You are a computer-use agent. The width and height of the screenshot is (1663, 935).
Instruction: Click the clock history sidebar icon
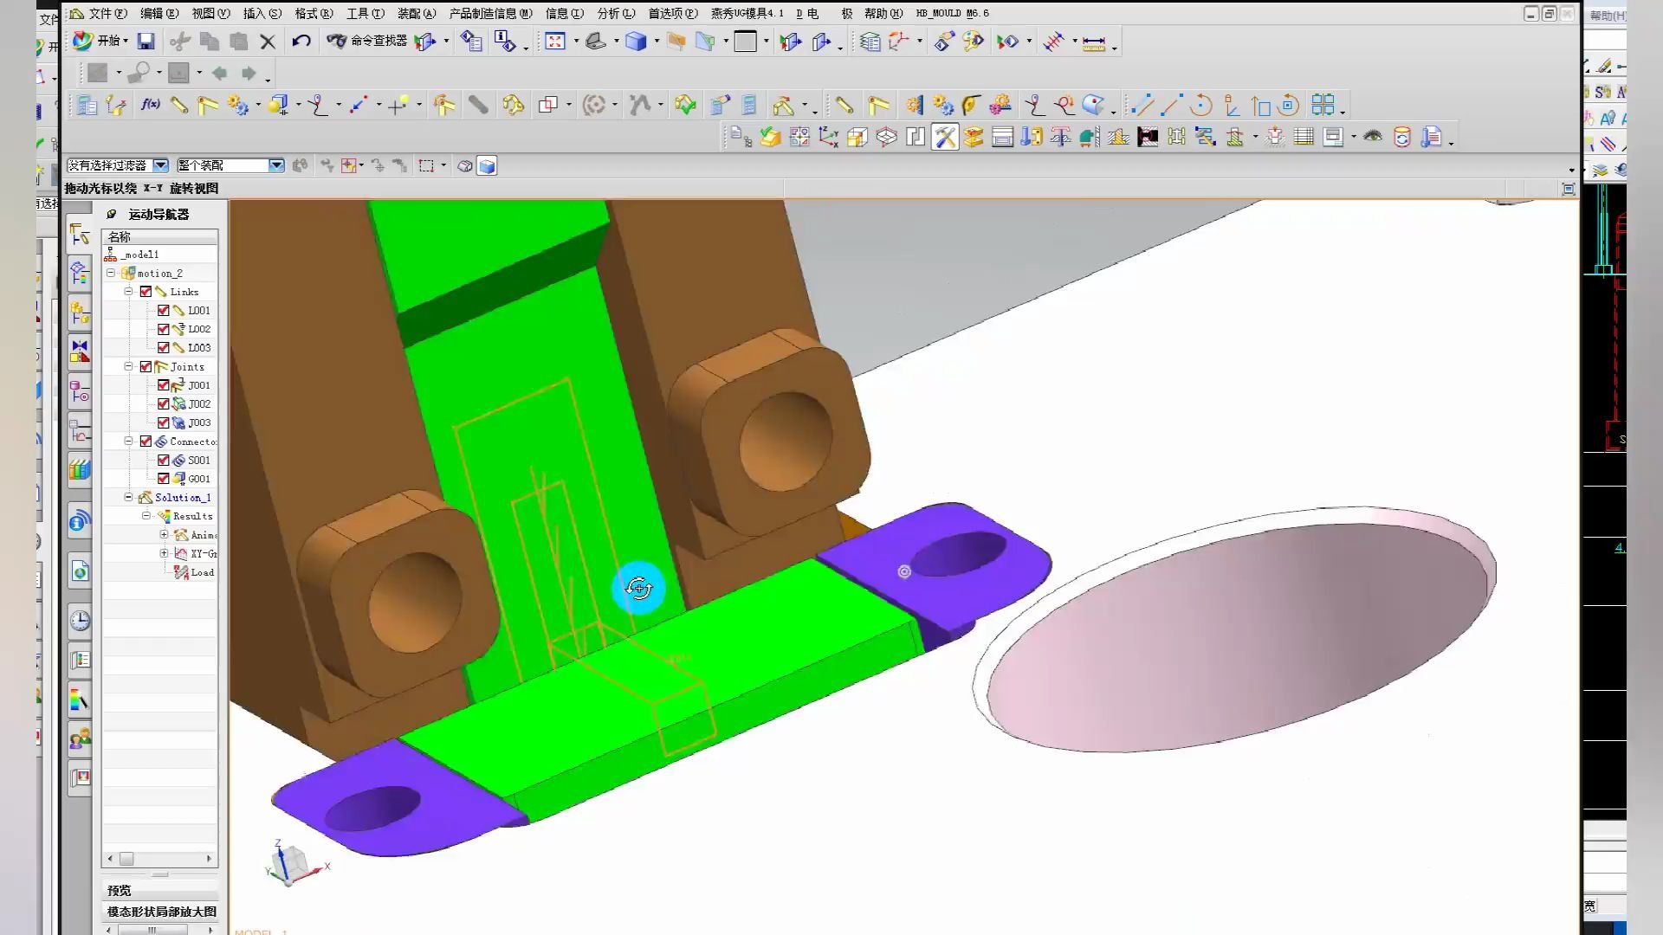click(80, 620)
